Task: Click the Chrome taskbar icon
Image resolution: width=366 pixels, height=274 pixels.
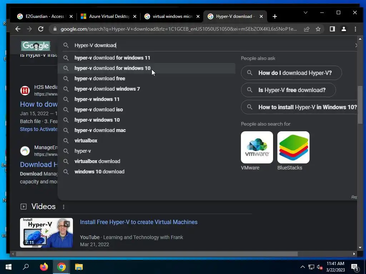Action: pyautogui.click(x=61, y=267)
